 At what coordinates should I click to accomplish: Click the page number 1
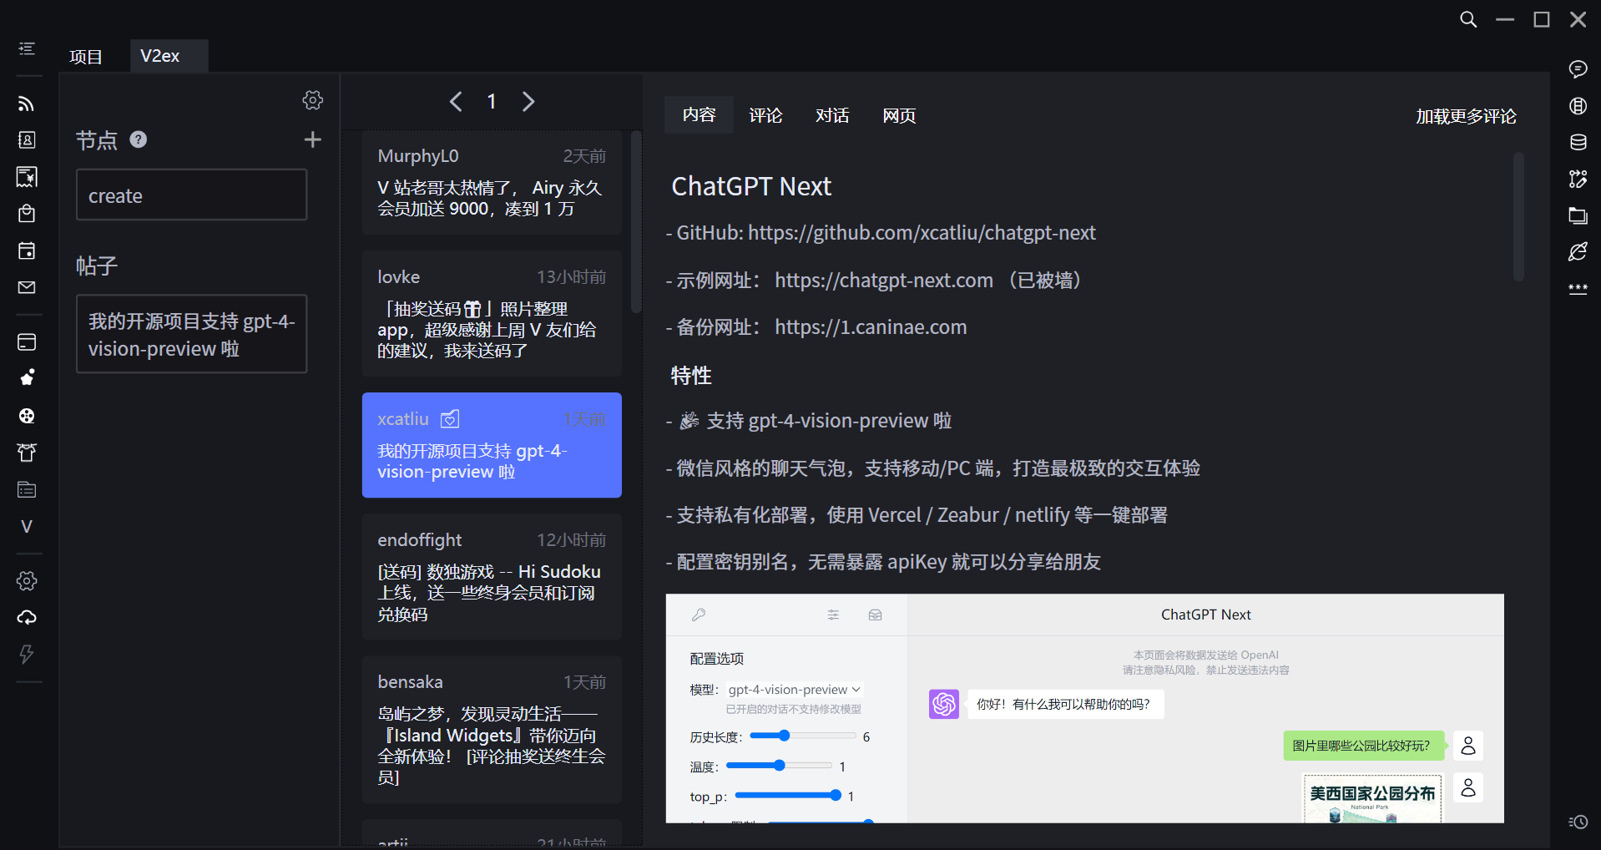tap(492, 102)
